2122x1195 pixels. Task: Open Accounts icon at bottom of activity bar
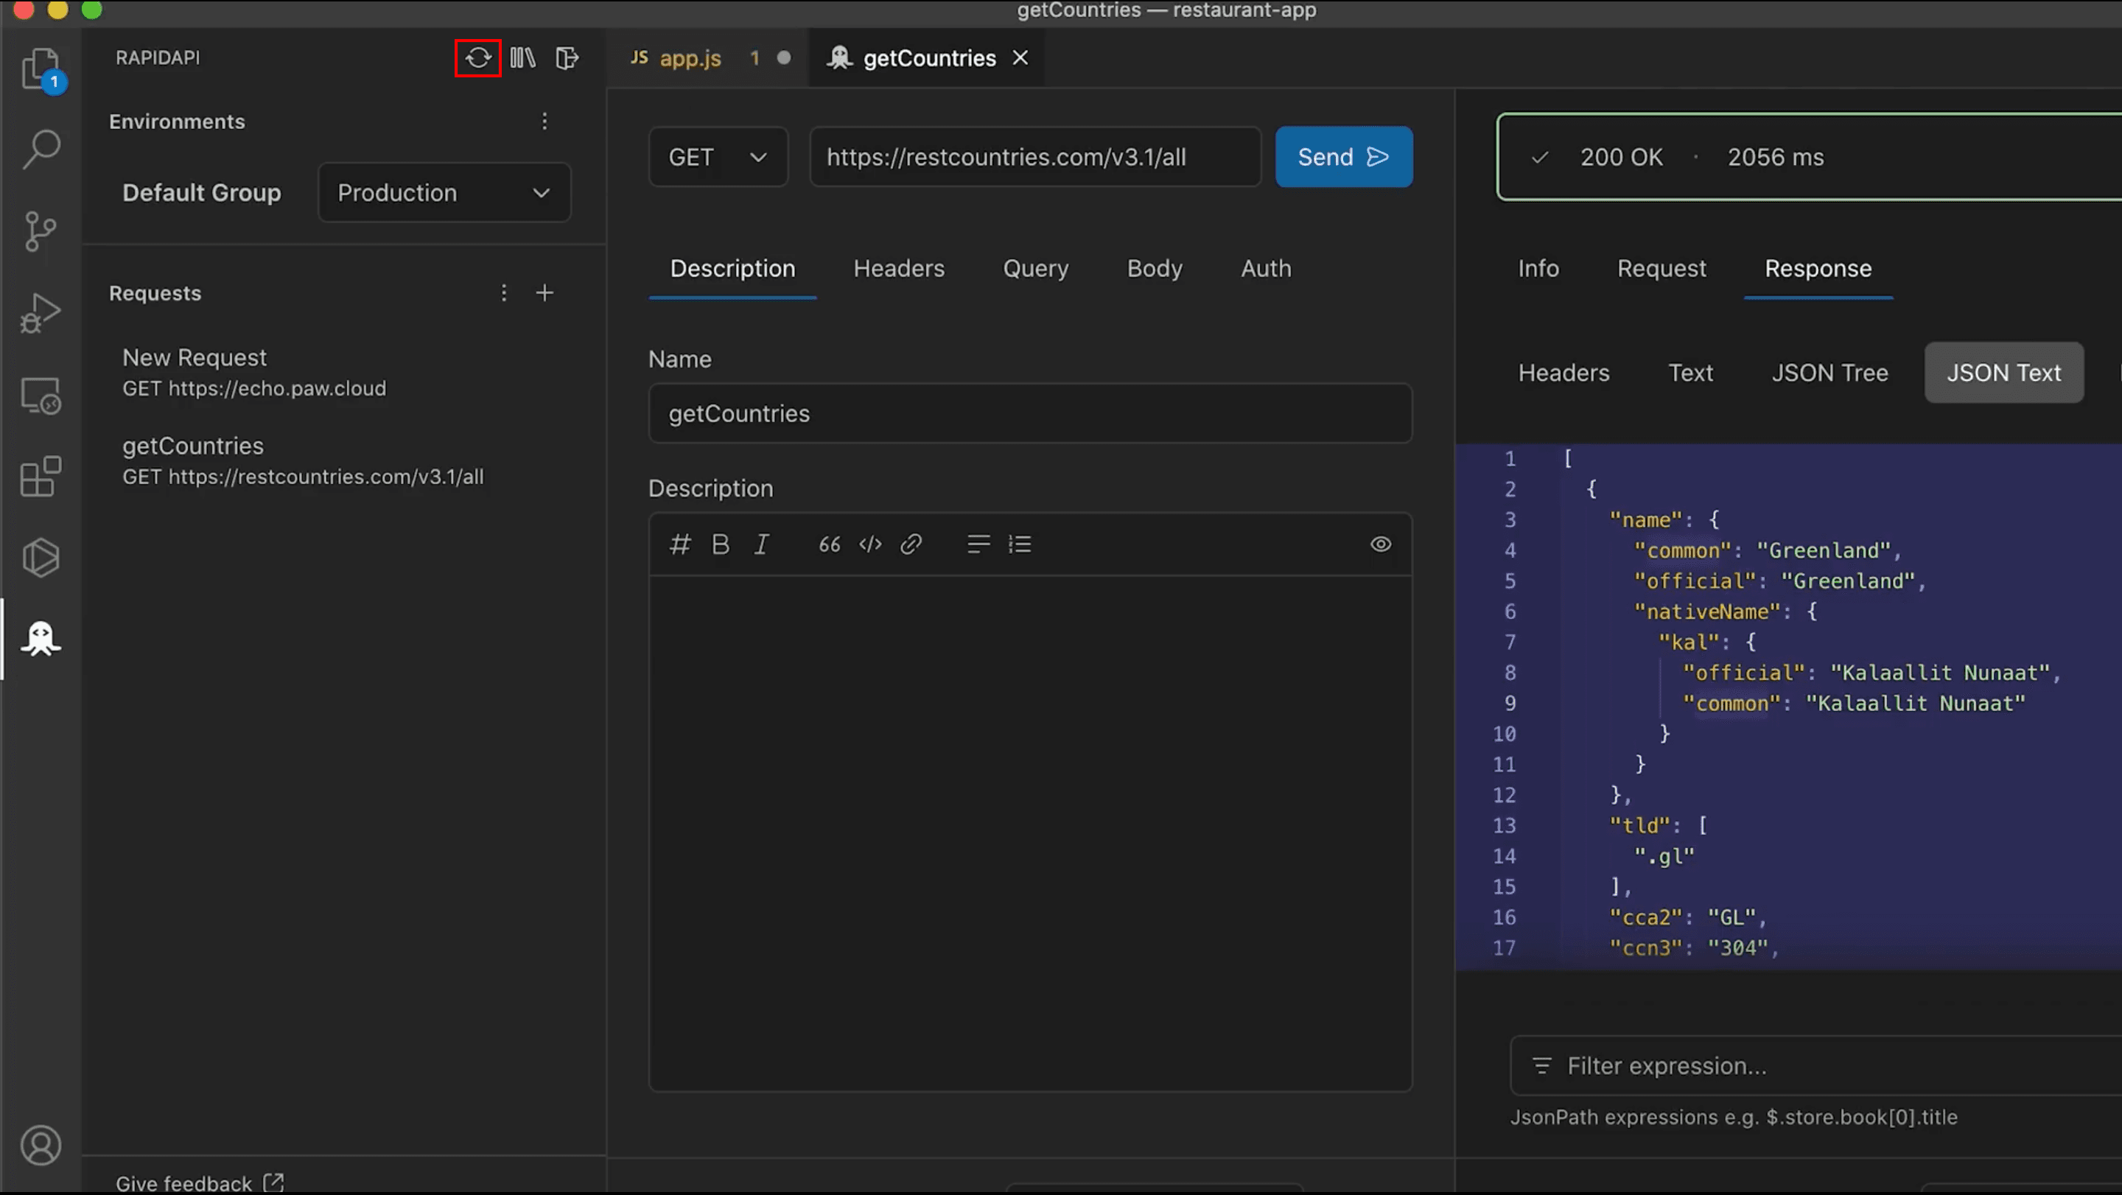coord(41,1146)
